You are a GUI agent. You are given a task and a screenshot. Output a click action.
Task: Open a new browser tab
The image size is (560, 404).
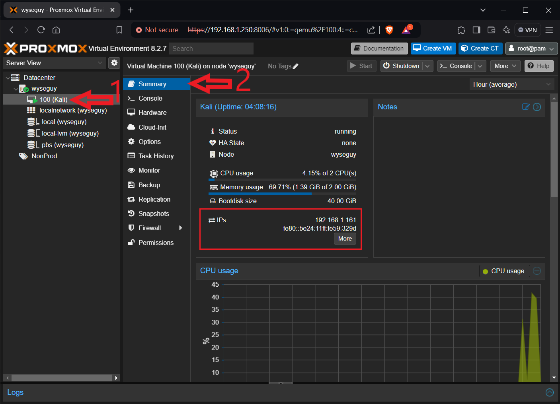131,10
